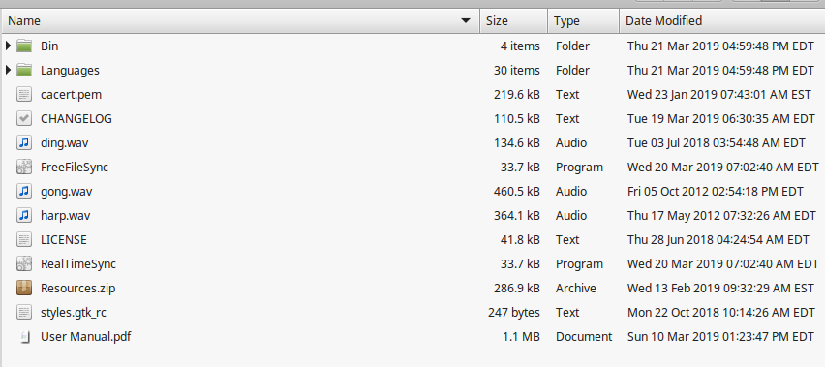Click the Document type cell
The height and width of the screenshot is (367, 825).
pyautogui.click(x=584, y=337)
